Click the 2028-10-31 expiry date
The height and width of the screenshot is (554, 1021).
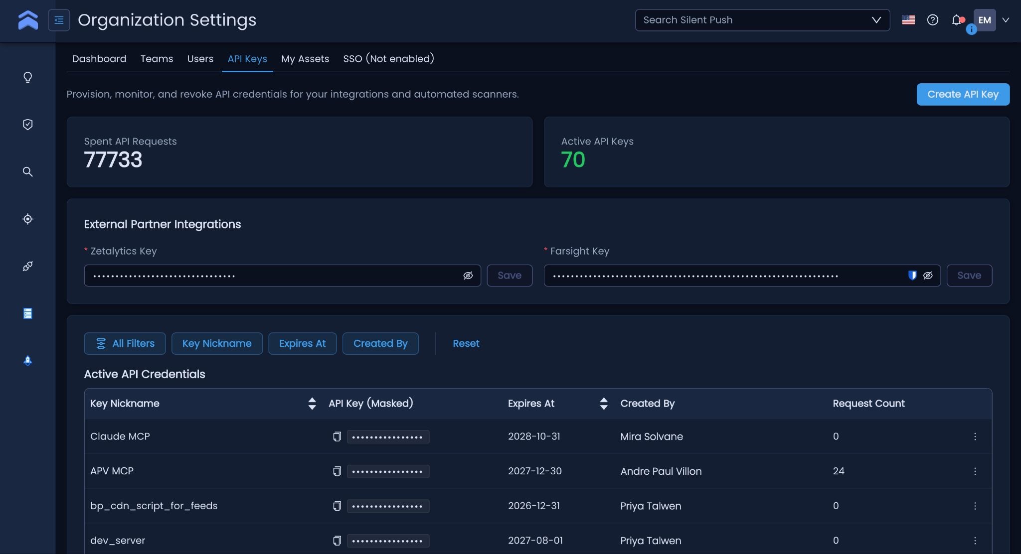[x=534, y=436]
